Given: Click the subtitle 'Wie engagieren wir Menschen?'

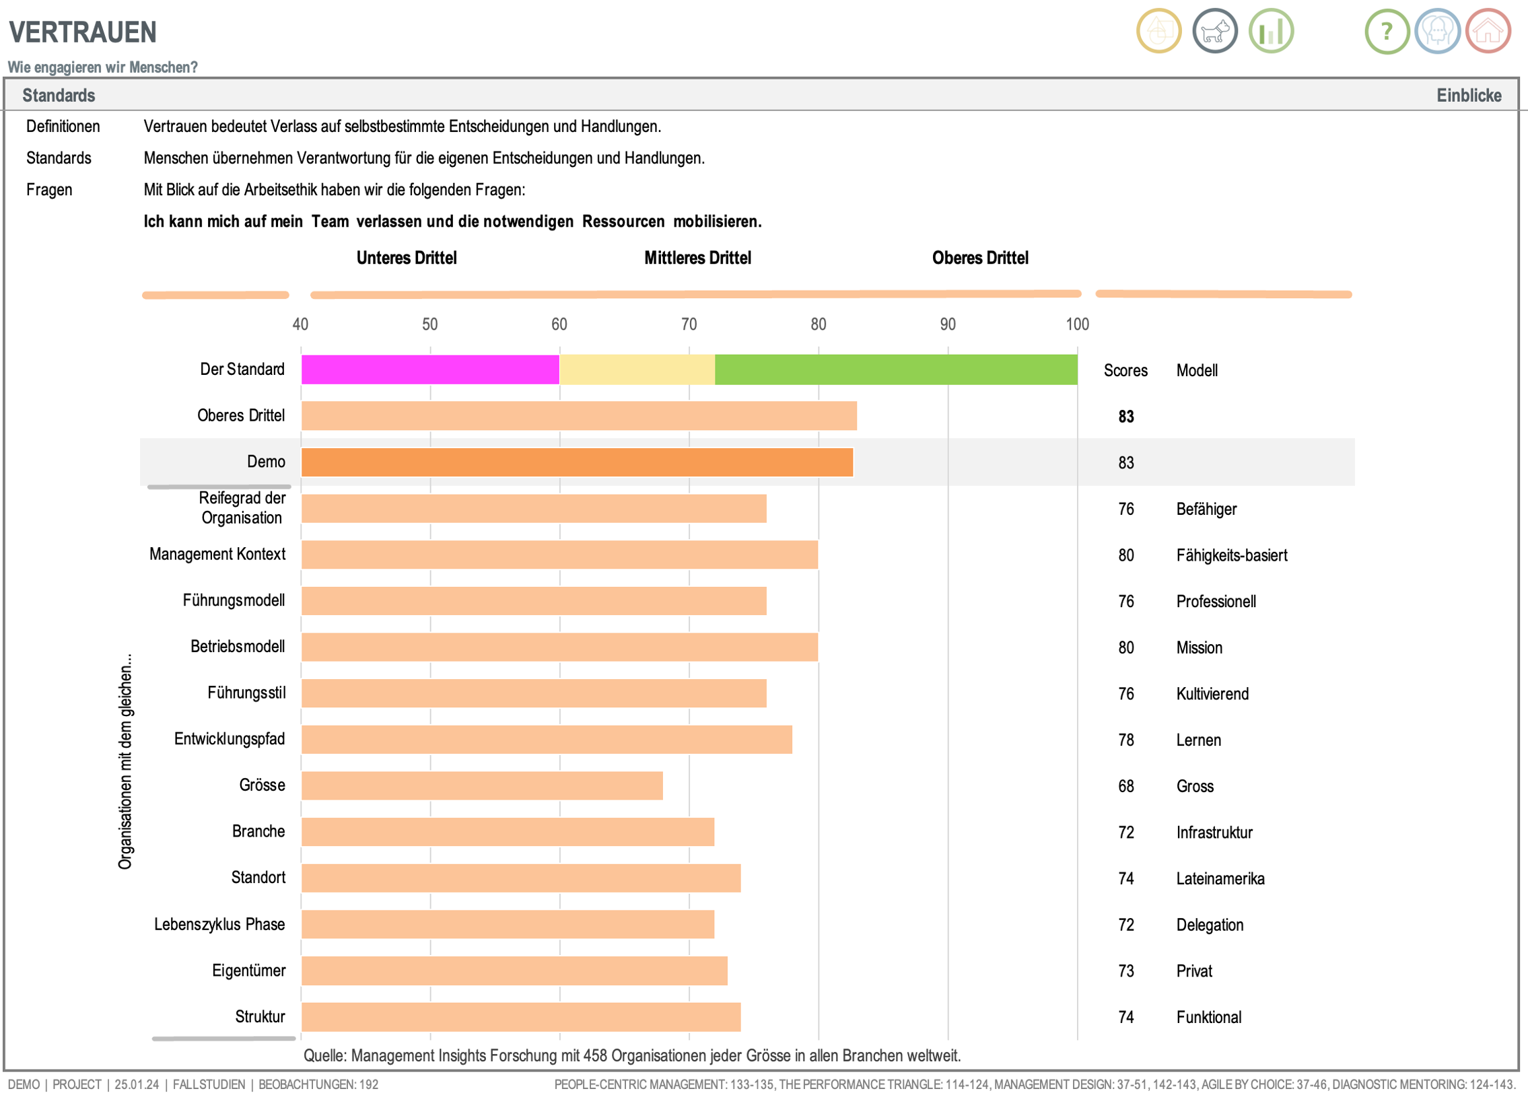Looking at the screenshot, I should coord(103,67).
